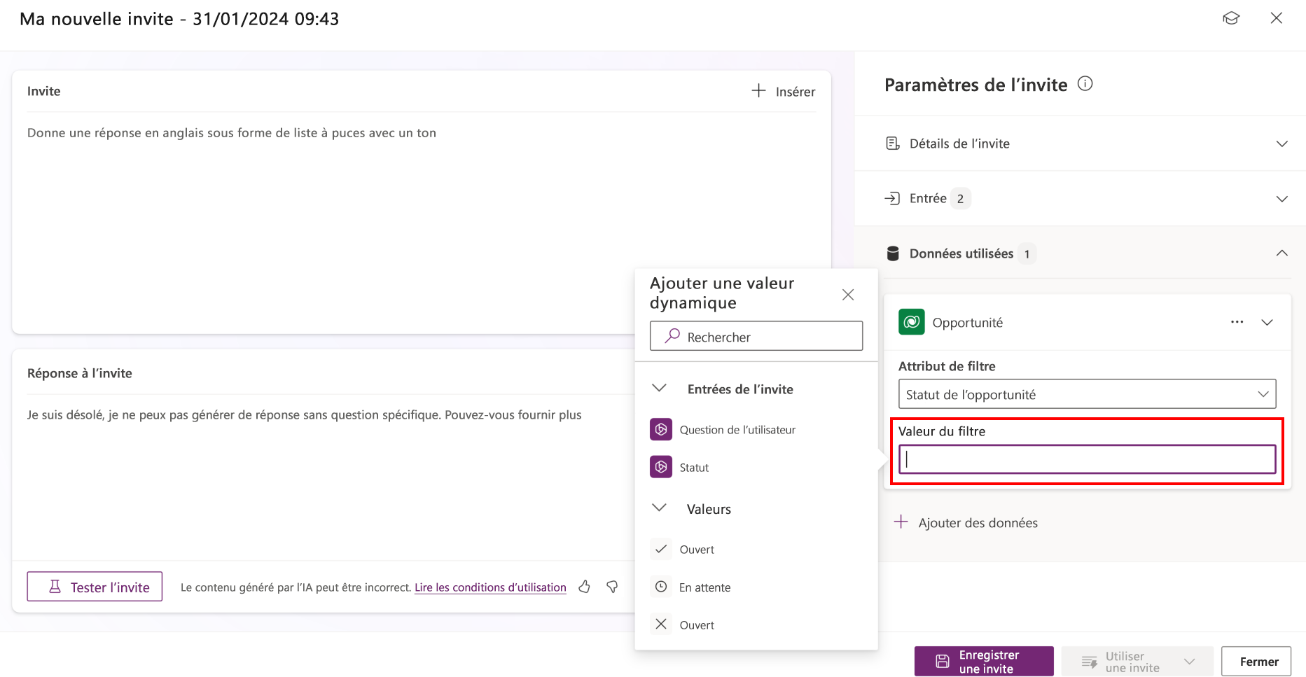Open the Statut de l'opportunité dropdown
The width and height of the screenshot is (1306, 677).
point(1087,394)
